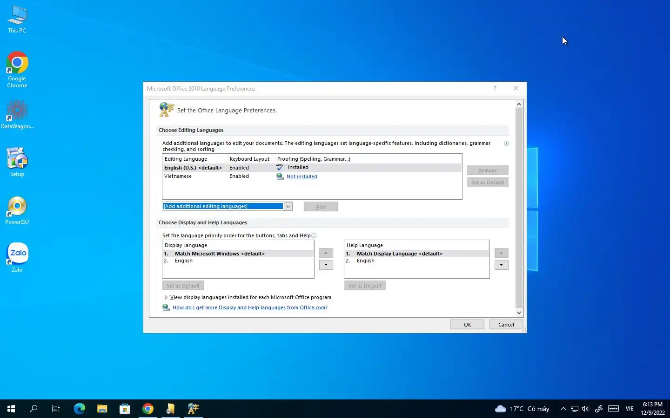This screenshot has height=418, width=670.
Task: Open Google Chrome desktop shortcut
Action: click(17, 70)
